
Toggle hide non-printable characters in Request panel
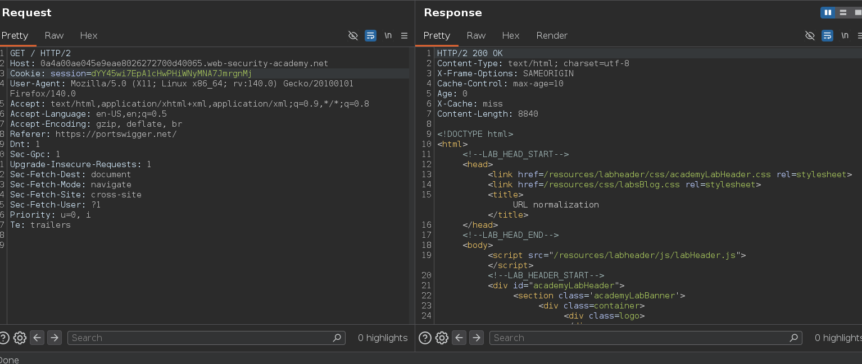pos(353,35)
